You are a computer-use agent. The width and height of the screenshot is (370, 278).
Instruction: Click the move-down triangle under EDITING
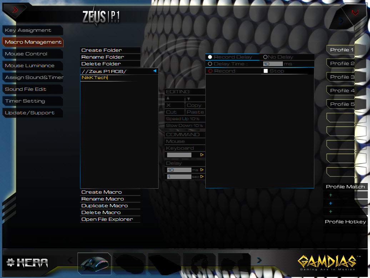point(189,99)
